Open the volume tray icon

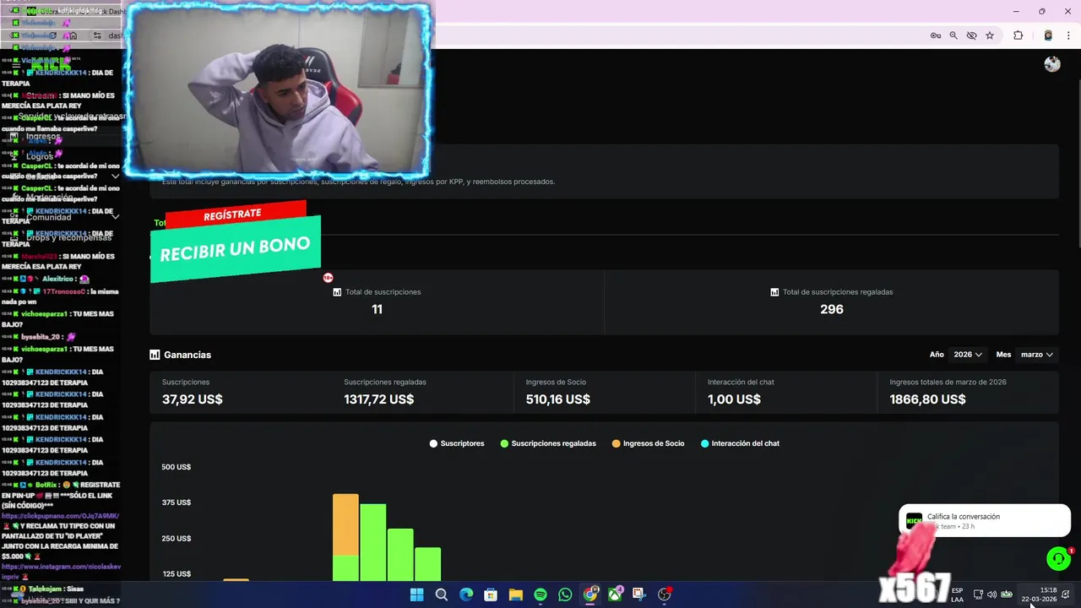coord(991,594)
